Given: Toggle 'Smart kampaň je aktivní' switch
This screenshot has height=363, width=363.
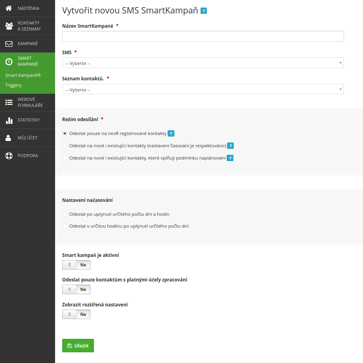Looking at the screenshot, I should [x=76, y=265].
